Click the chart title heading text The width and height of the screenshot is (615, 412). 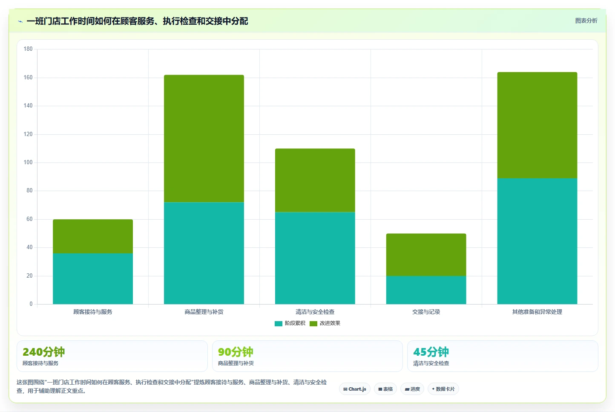pos(137,21)
